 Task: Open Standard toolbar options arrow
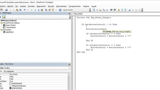(x=90, y=10)
